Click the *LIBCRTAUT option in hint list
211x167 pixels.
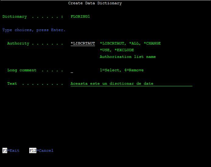112,44
